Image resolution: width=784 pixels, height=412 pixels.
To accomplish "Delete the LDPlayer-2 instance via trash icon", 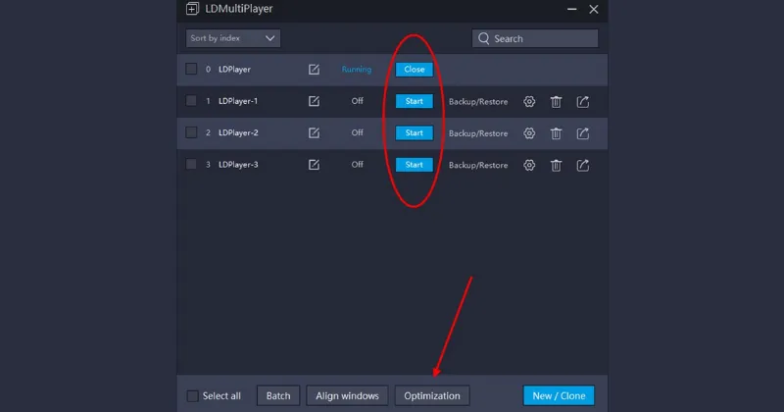I will (556, 133).
